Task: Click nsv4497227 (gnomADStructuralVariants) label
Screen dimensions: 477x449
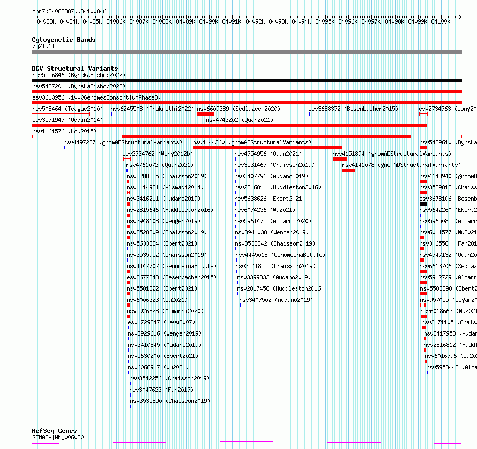Action: coord(123,142)
